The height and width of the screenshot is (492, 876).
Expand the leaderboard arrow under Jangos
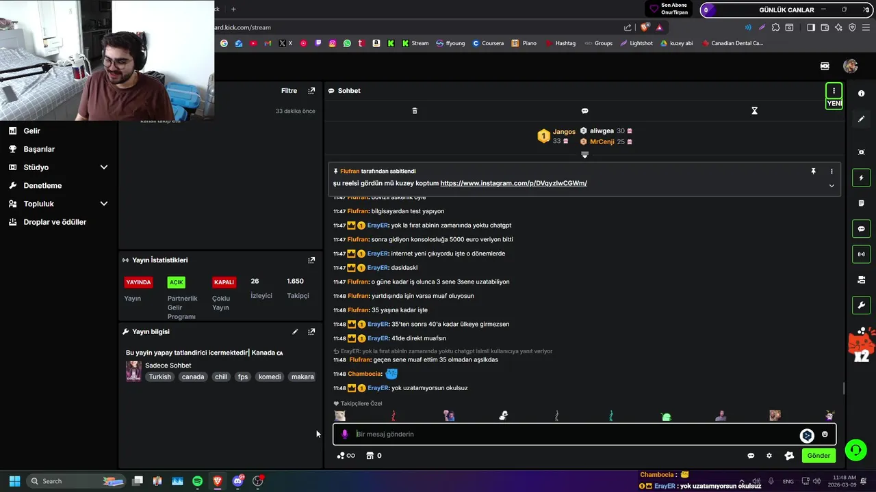pyautogui.click(x=584, y=155)
